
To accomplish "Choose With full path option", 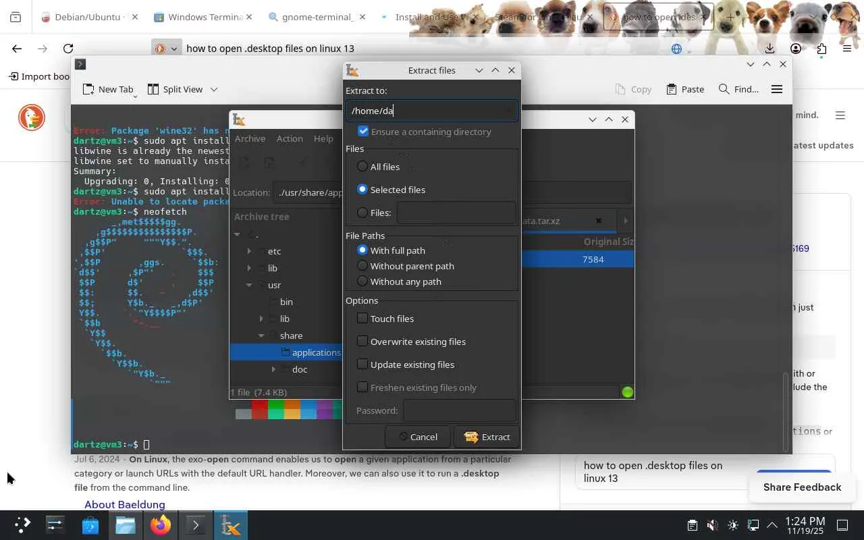I will (x=362, y=250).
